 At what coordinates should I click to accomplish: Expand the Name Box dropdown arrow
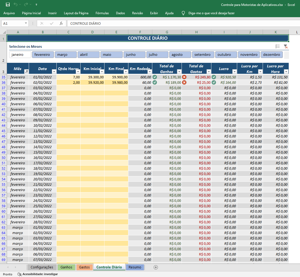[x=26, y=23]
